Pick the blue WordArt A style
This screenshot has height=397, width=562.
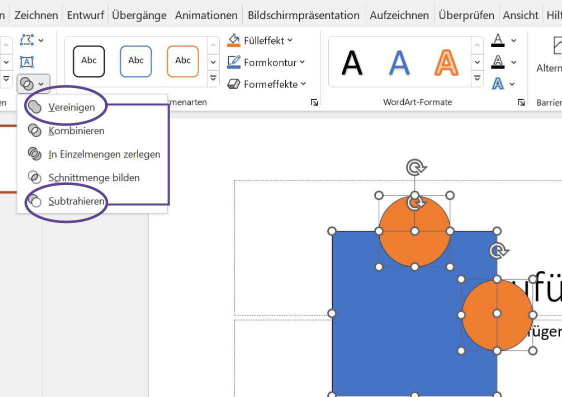click(x=399, y=63)
